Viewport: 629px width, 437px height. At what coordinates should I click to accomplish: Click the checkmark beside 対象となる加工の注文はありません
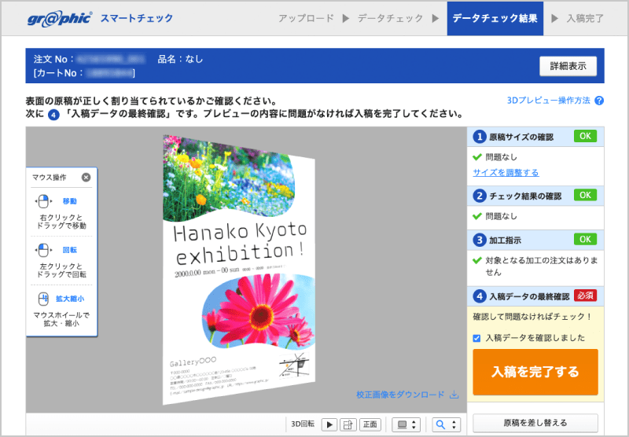(477, 260)
